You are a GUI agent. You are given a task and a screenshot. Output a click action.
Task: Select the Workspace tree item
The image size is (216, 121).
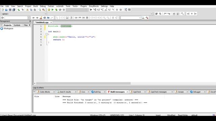(8, 29)
